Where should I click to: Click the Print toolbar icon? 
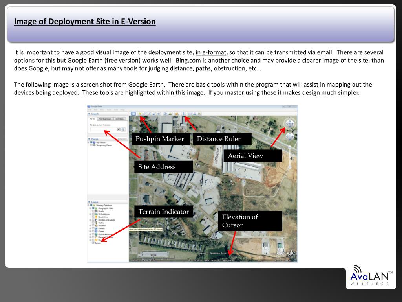tap(195, 114)
